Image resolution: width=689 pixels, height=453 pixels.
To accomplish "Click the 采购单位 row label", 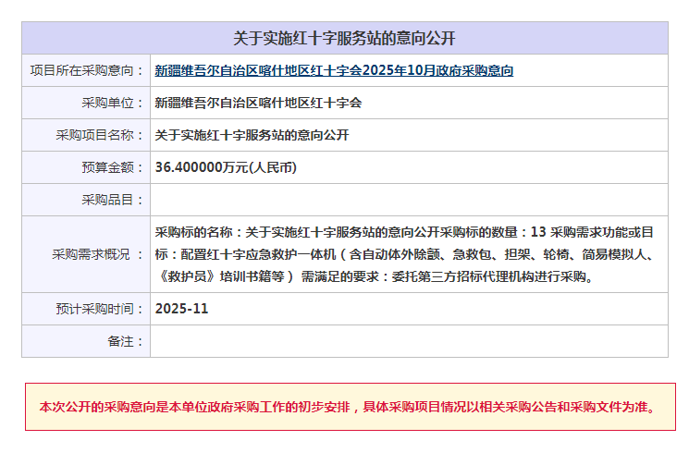I will 107,103.
